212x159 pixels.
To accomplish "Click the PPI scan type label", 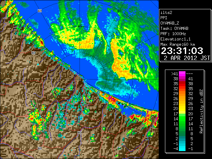I will (x=164, y=18).
